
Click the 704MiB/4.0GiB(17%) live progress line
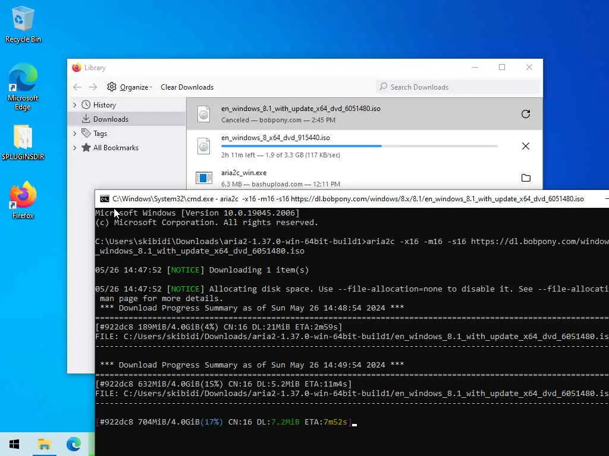[224, 422]
